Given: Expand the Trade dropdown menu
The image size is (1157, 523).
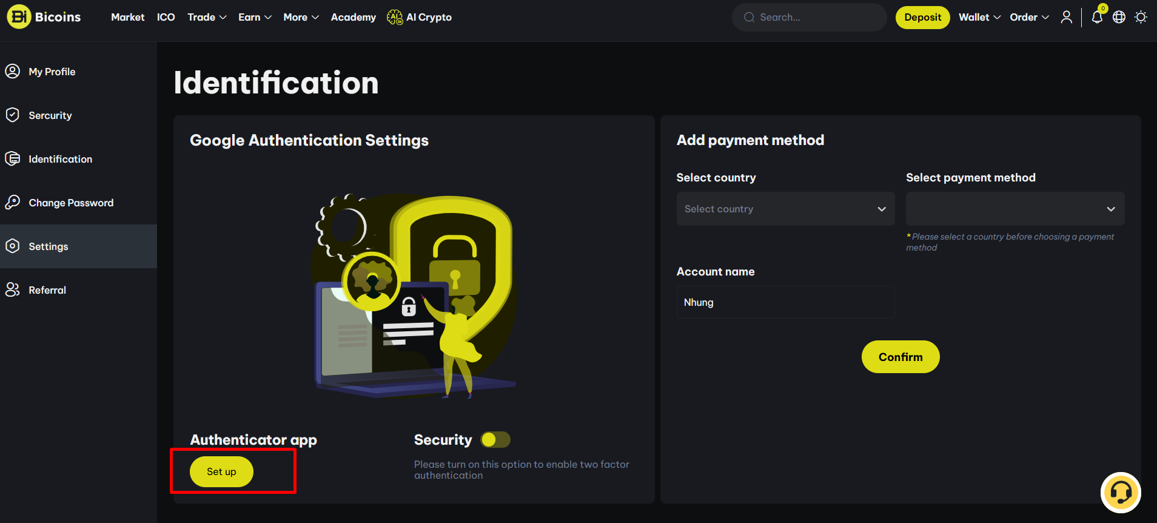Looking at the screenshot, I should 207,17.
